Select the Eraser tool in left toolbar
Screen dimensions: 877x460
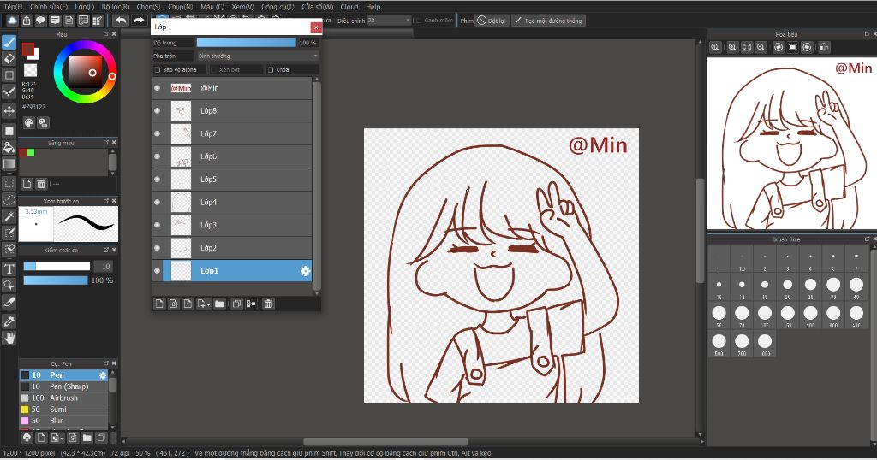[9, 58]
